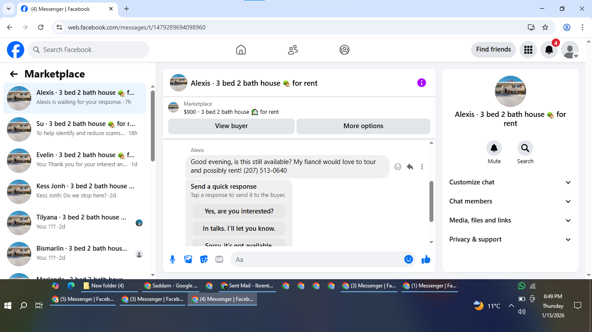Click the large listing photo in details panel
Viewport: 592px width, 332px height.
coord(511,91)
